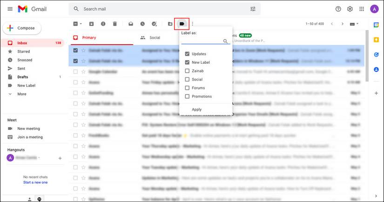Click the Start a new one link
This screenshot has height=202, width=384.
[35, 182]
